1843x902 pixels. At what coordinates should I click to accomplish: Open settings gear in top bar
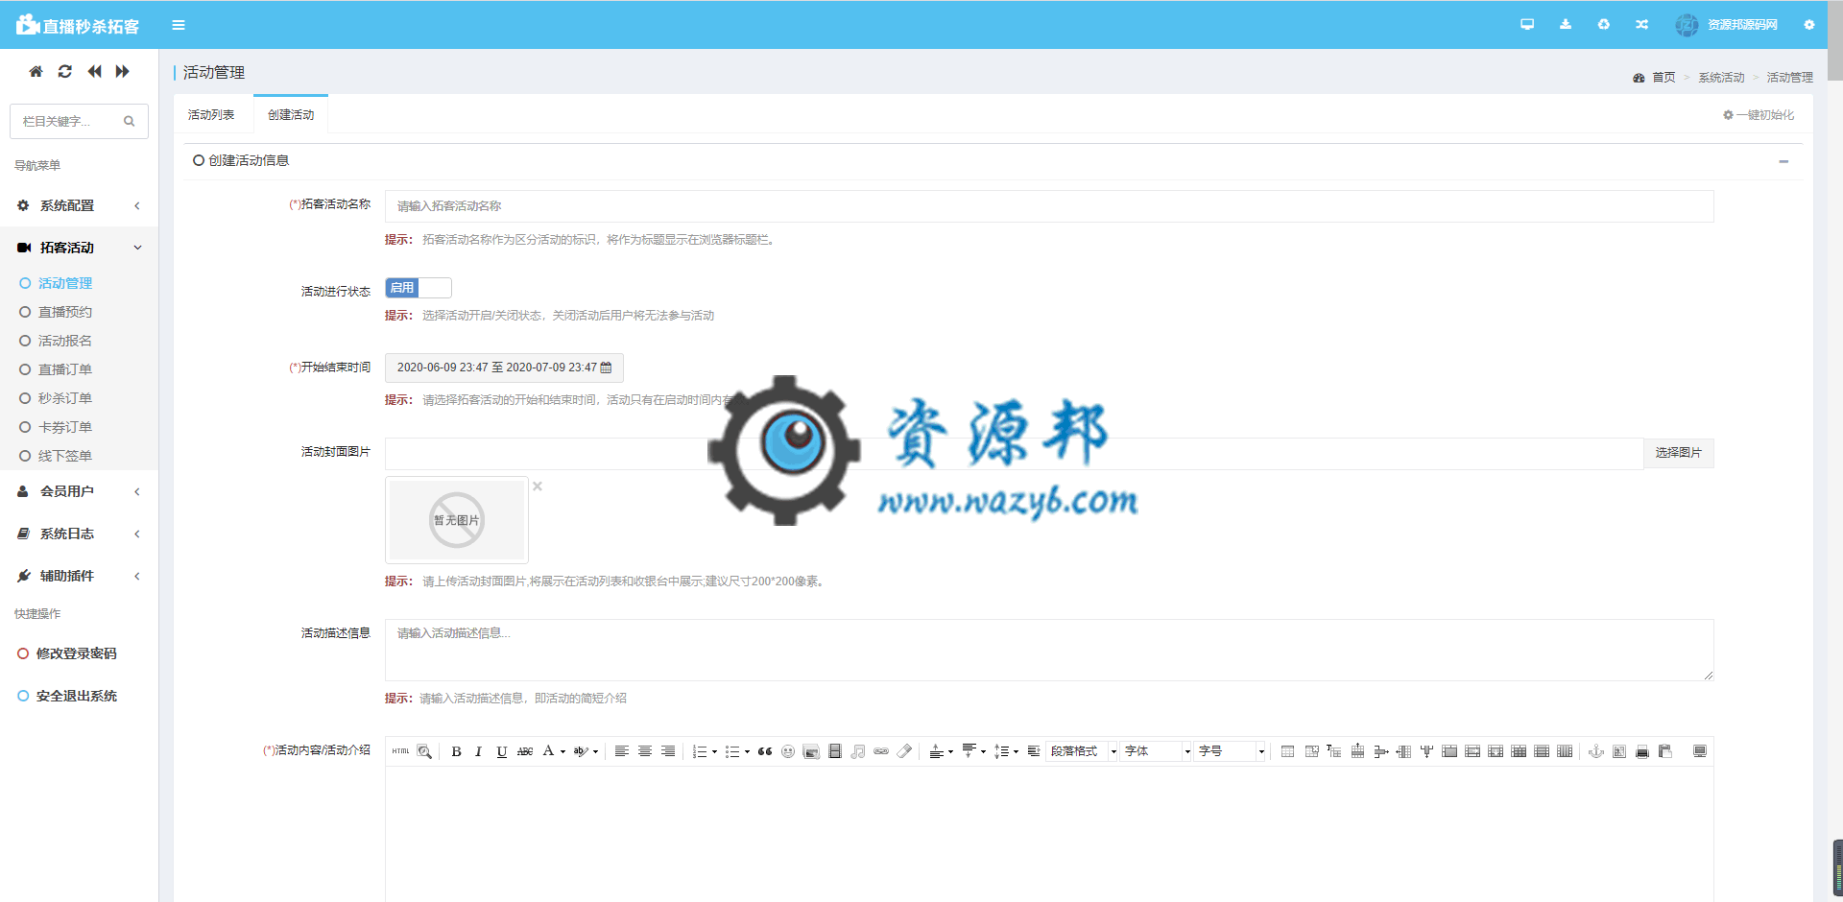point(1809,25)
